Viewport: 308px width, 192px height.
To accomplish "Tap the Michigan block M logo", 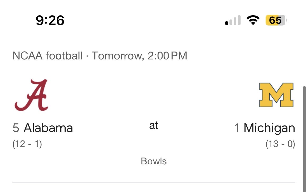I will coord(276,95).
